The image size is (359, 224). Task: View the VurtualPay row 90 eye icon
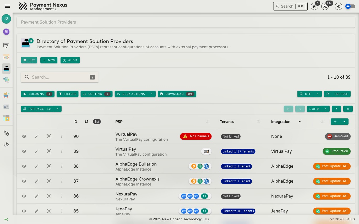24,136
